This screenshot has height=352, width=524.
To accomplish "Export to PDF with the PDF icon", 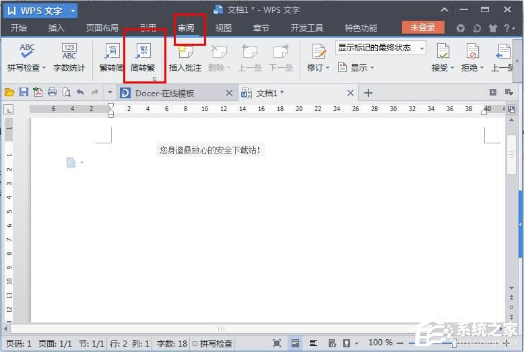I will click(x=38, y=92).
